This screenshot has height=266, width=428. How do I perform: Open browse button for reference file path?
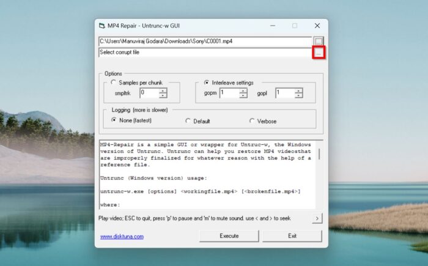(319, 42)
